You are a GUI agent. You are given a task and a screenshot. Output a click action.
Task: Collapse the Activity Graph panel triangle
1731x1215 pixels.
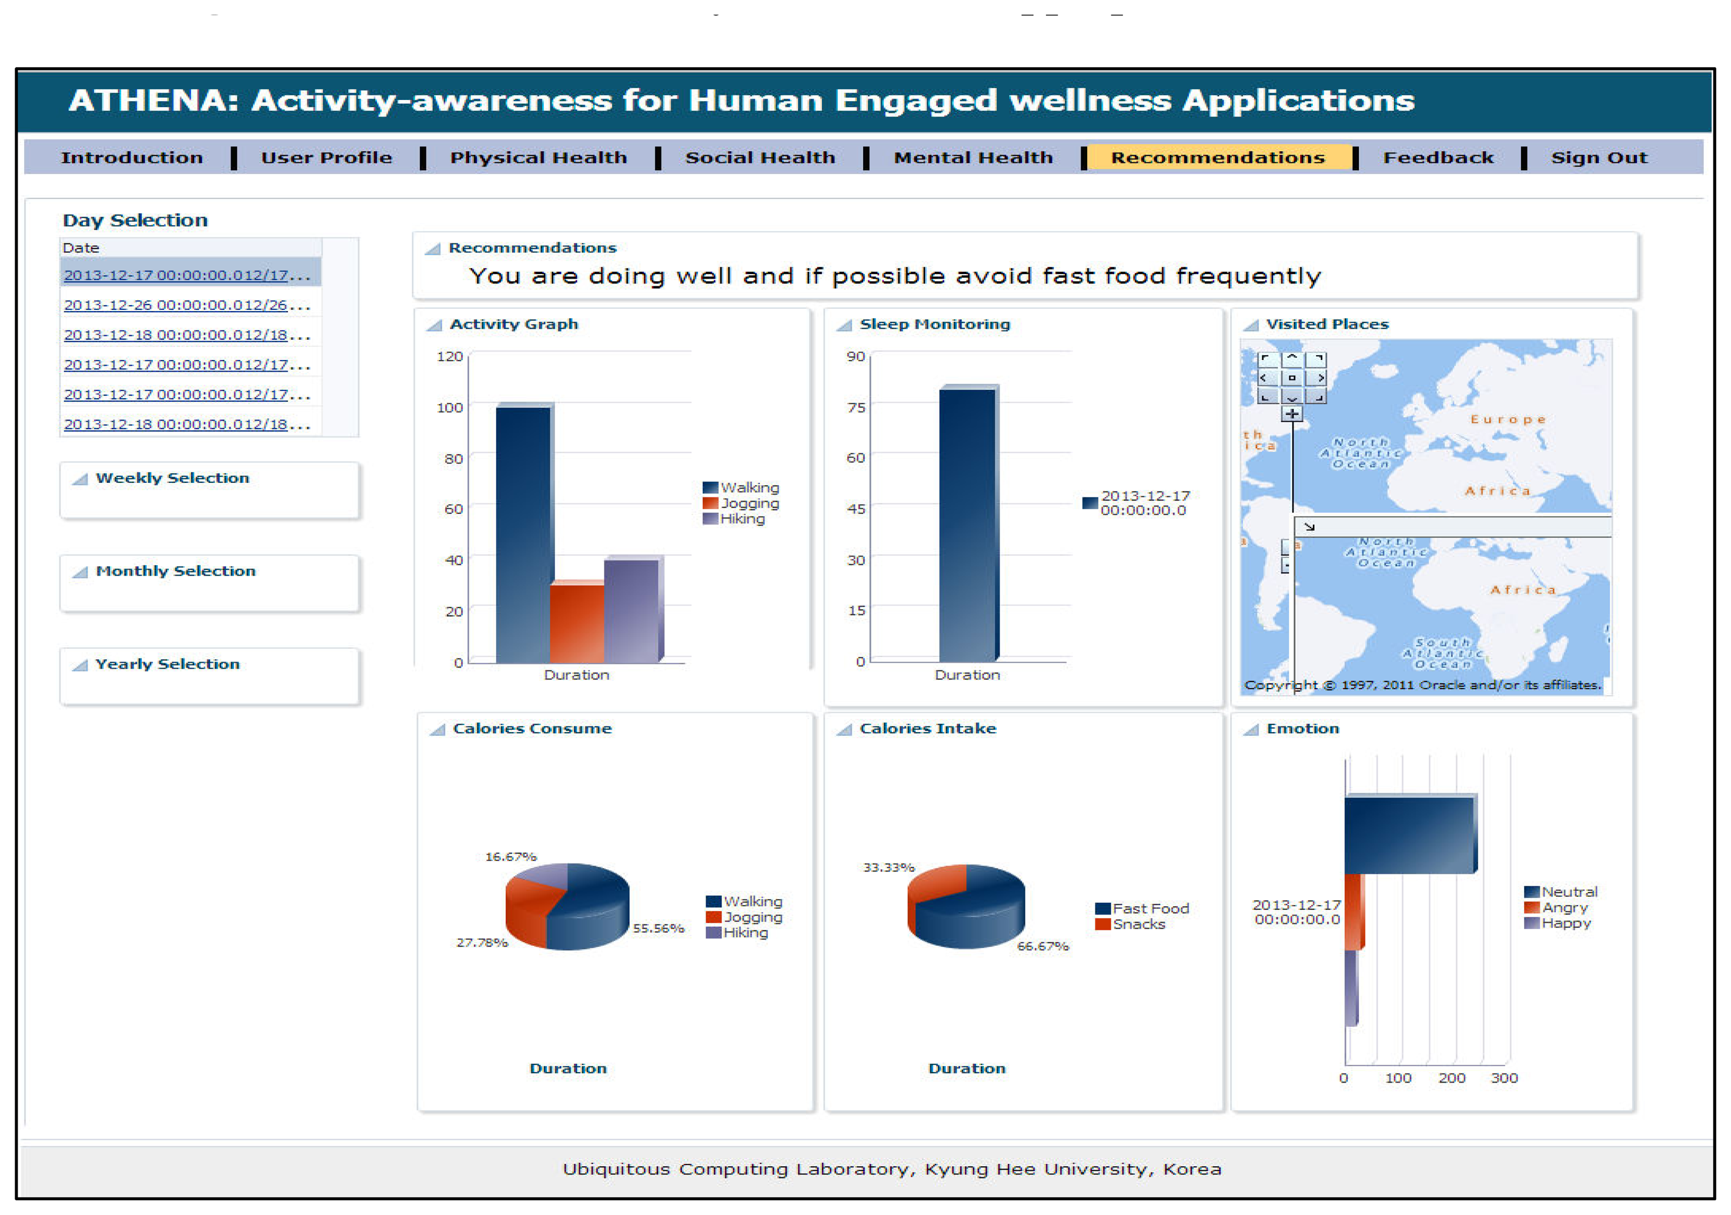[x=435, y=325]
